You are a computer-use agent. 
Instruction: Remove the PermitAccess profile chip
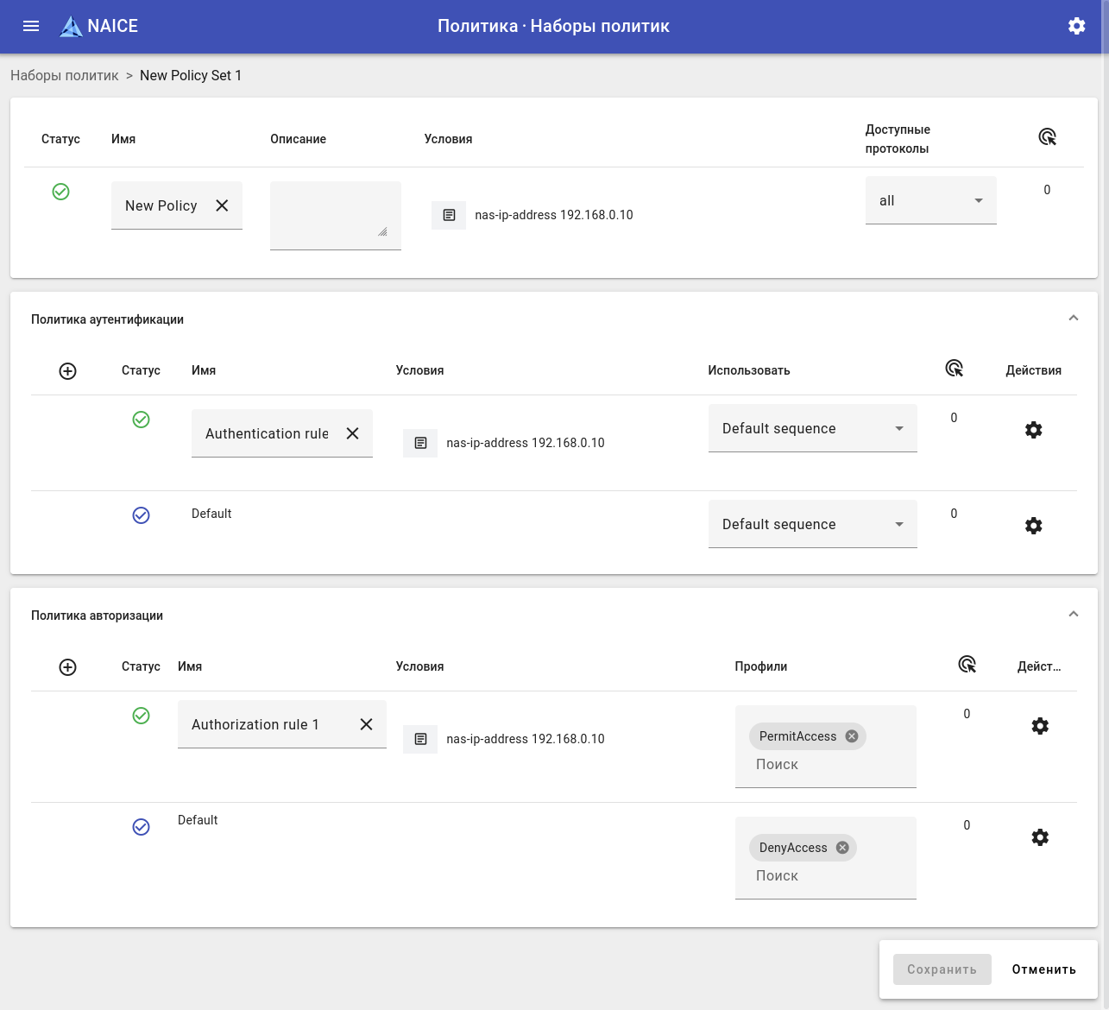click(x=852, y=736)
